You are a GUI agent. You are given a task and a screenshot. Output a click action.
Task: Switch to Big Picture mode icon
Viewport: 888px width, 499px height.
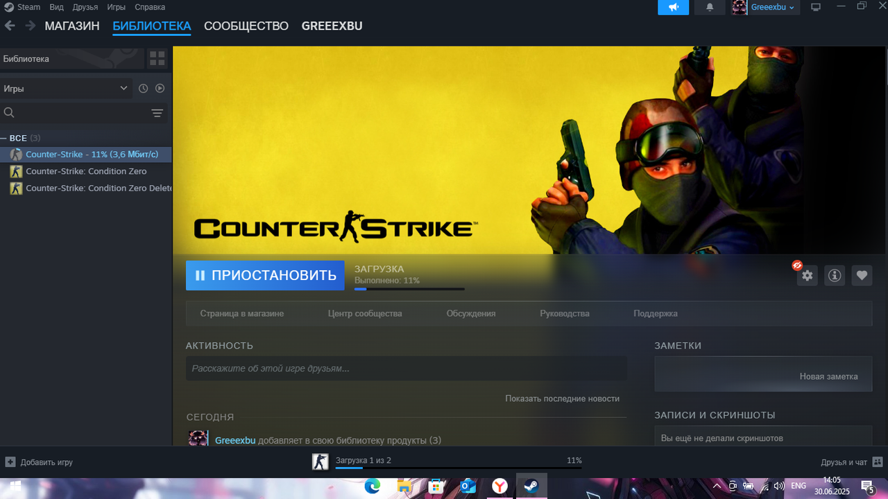[816, 7]
